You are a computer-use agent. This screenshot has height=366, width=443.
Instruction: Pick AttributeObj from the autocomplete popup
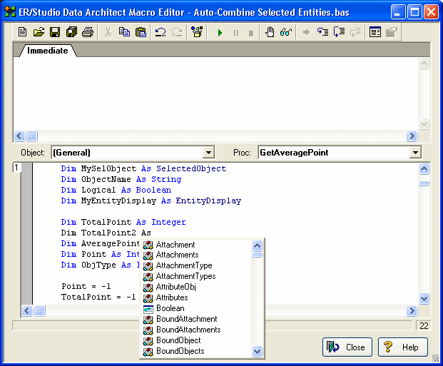pyautogui.click(x=197, y=287)
